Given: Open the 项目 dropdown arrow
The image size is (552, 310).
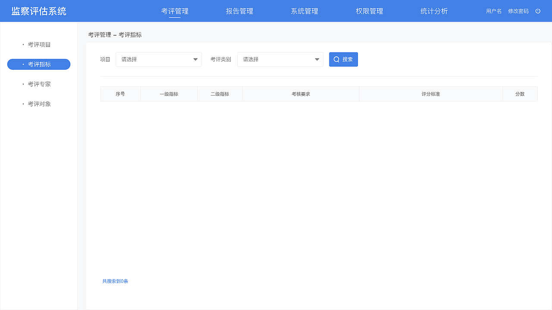Looking at the screenshot, I should [x=195, y=59].
